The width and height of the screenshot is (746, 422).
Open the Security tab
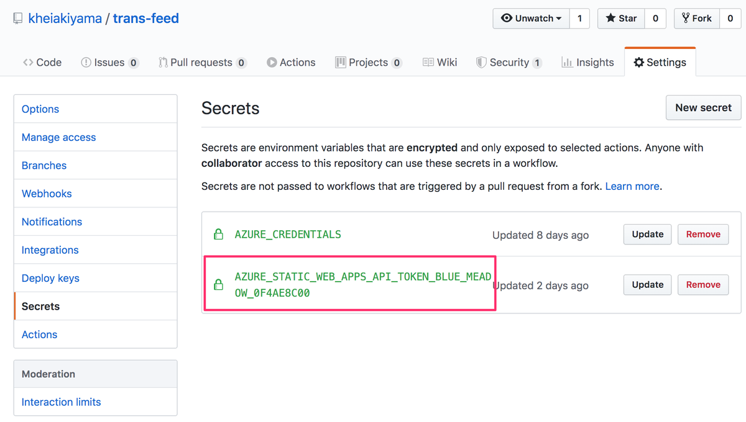(x=509, y=62)
